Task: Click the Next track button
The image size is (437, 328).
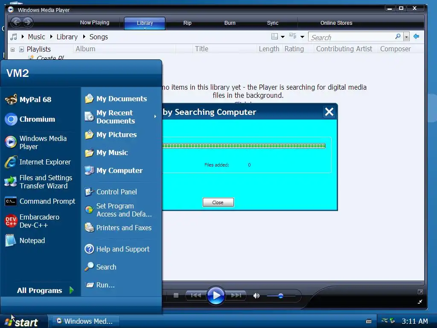Action: (x=236, y=295)
